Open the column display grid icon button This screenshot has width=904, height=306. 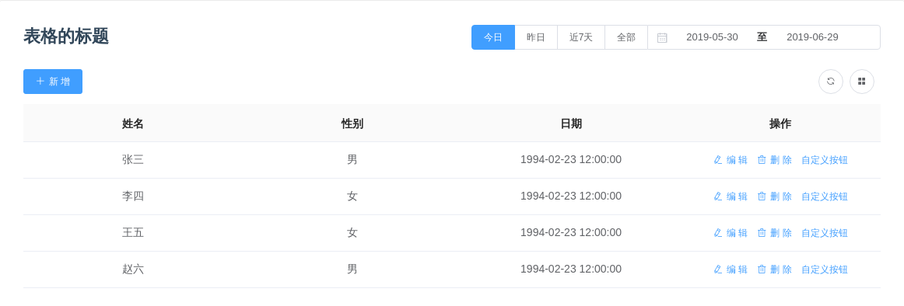coord(862,82)
